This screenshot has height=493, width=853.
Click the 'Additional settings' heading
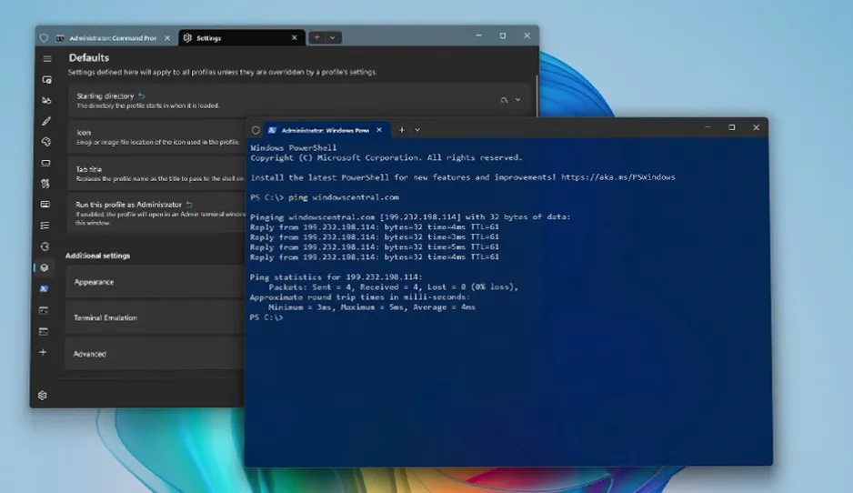(98, 256)
